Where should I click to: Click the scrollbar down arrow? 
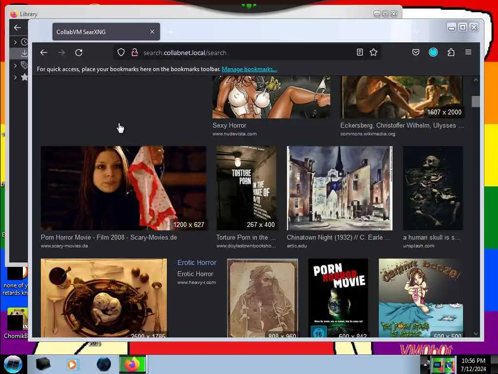[476, 334]
